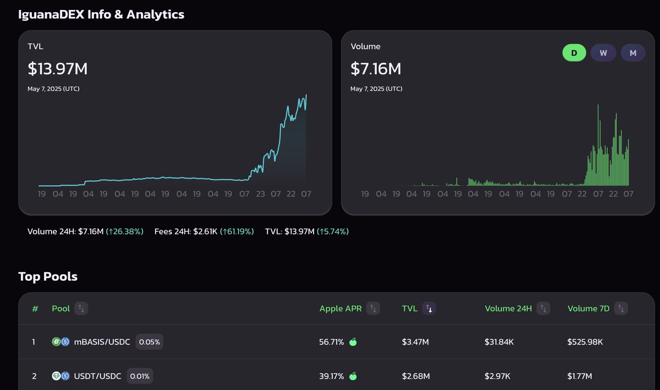Click the apple icon beside 56.71%

pyautogui.click(x=353, y=342)
